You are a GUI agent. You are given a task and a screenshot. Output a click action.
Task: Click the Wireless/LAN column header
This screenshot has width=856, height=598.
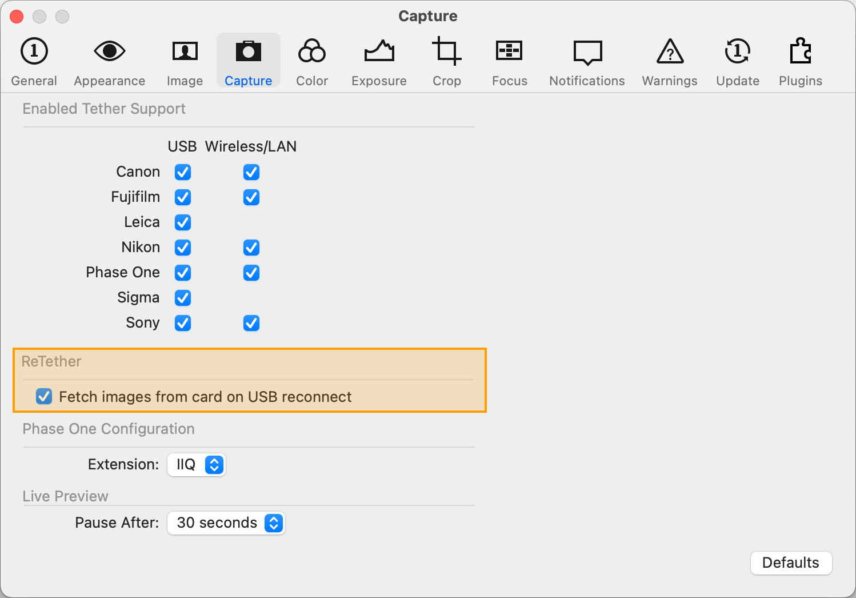click(x=251, y=146)
